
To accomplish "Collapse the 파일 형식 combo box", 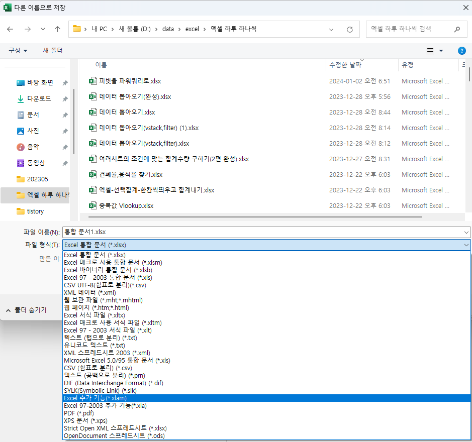I will 466,245.
